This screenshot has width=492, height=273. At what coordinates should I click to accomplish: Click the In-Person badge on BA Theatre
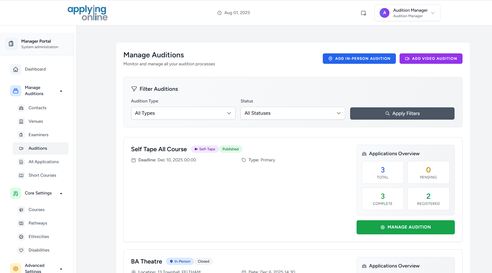(x=180, y=261)
